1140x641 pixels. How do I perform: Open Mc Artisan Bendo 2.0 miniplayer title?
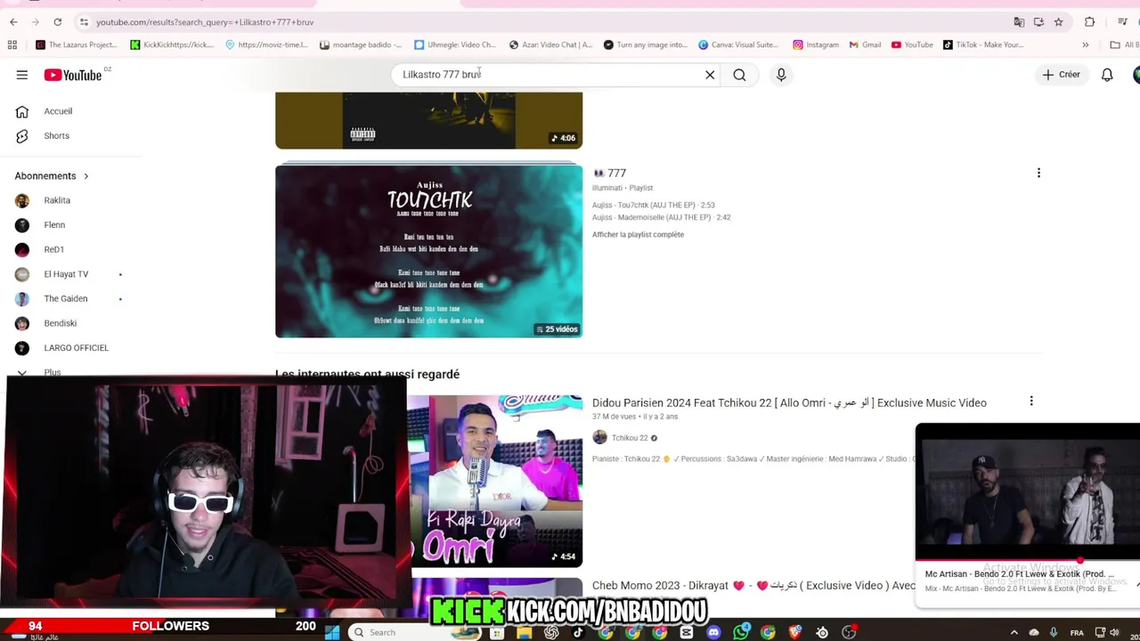pos(1019,574)
